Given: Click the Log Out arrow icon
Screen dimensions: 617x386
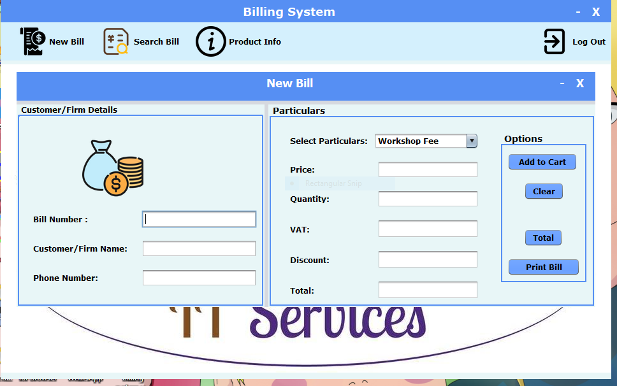Looking at the screenshot, I should click(x=554, y=41).
